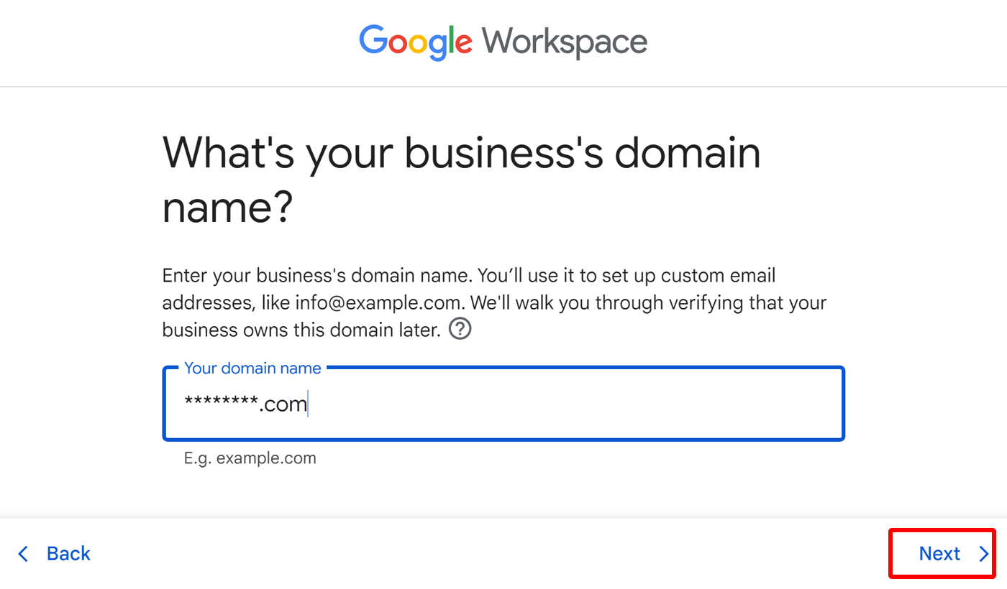1007x589 pixels.
Task: Go to the Next step
Action: (943, 553)
